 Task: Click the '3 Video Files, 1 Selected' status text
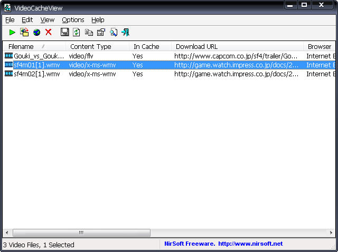(39, 245)
